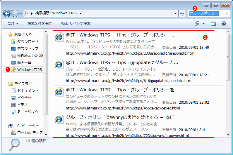
Task: Open help with the question mark icon
Action: pyautogui.click(x=224, y=24)
